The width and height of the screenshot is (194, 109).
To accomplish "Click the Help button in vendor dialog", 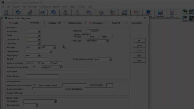I will (x=139, y=55).
